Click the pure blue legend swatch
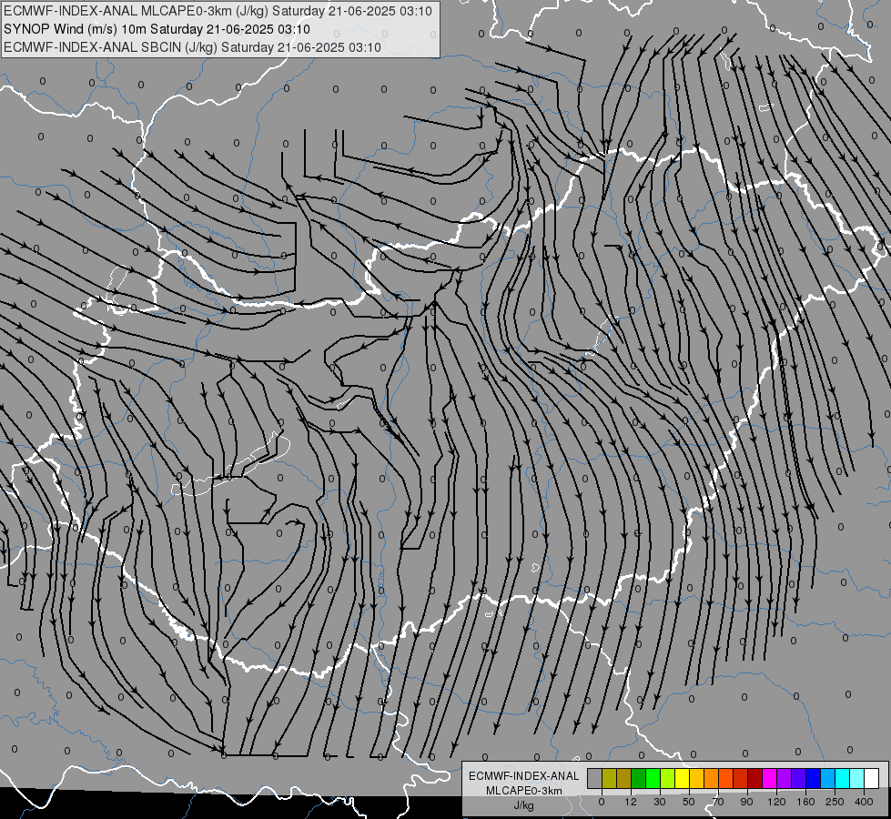This screenshot has width=891, height=819. coord(814,778)
